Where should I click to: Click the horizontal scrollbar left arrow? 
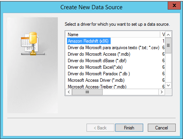tap(69, 92)
